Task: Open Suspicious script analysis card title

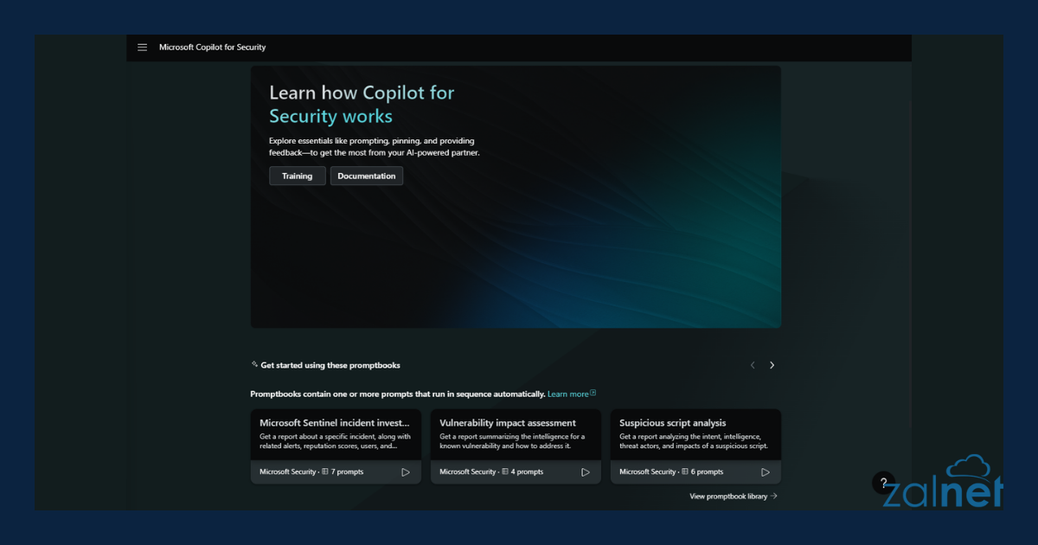Action: click(x=673, y=423)
